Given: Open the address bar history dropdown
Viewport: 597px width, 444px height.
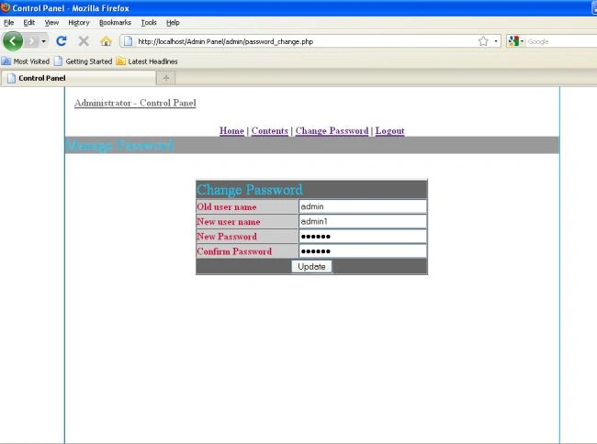Looking at the screenshot, I should click(x=496, y=41).
